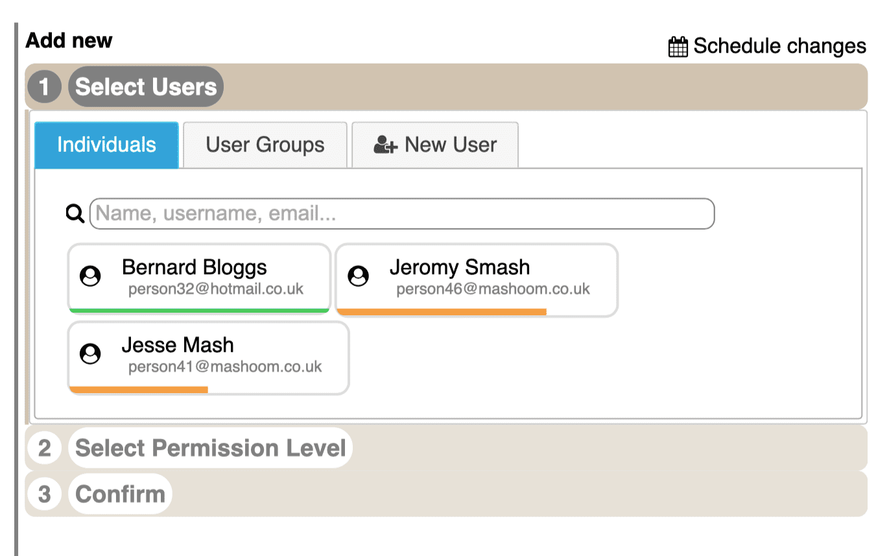Click Jesse Mash's avatar icon
Viewport: 889px width, 556px height.
(90, 354)
